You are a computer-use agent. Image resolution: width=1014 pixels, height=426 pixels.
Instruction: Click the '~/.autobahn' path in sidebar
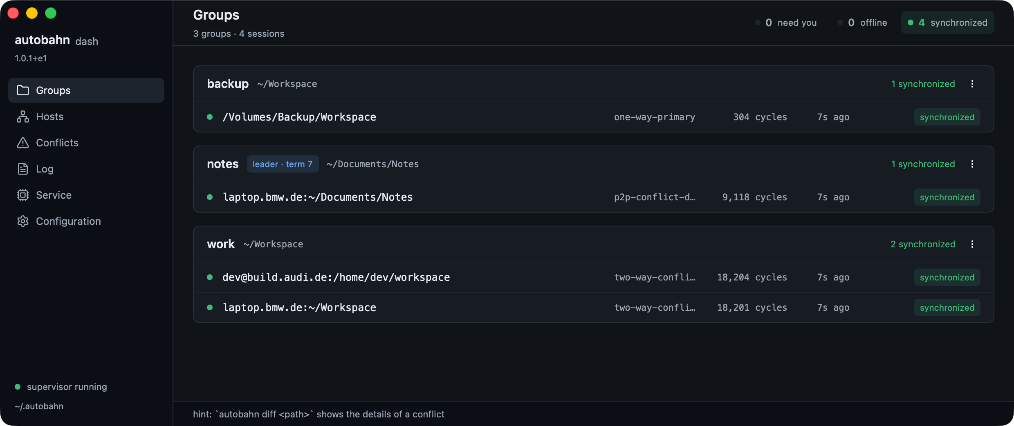(x=39, y=406)
